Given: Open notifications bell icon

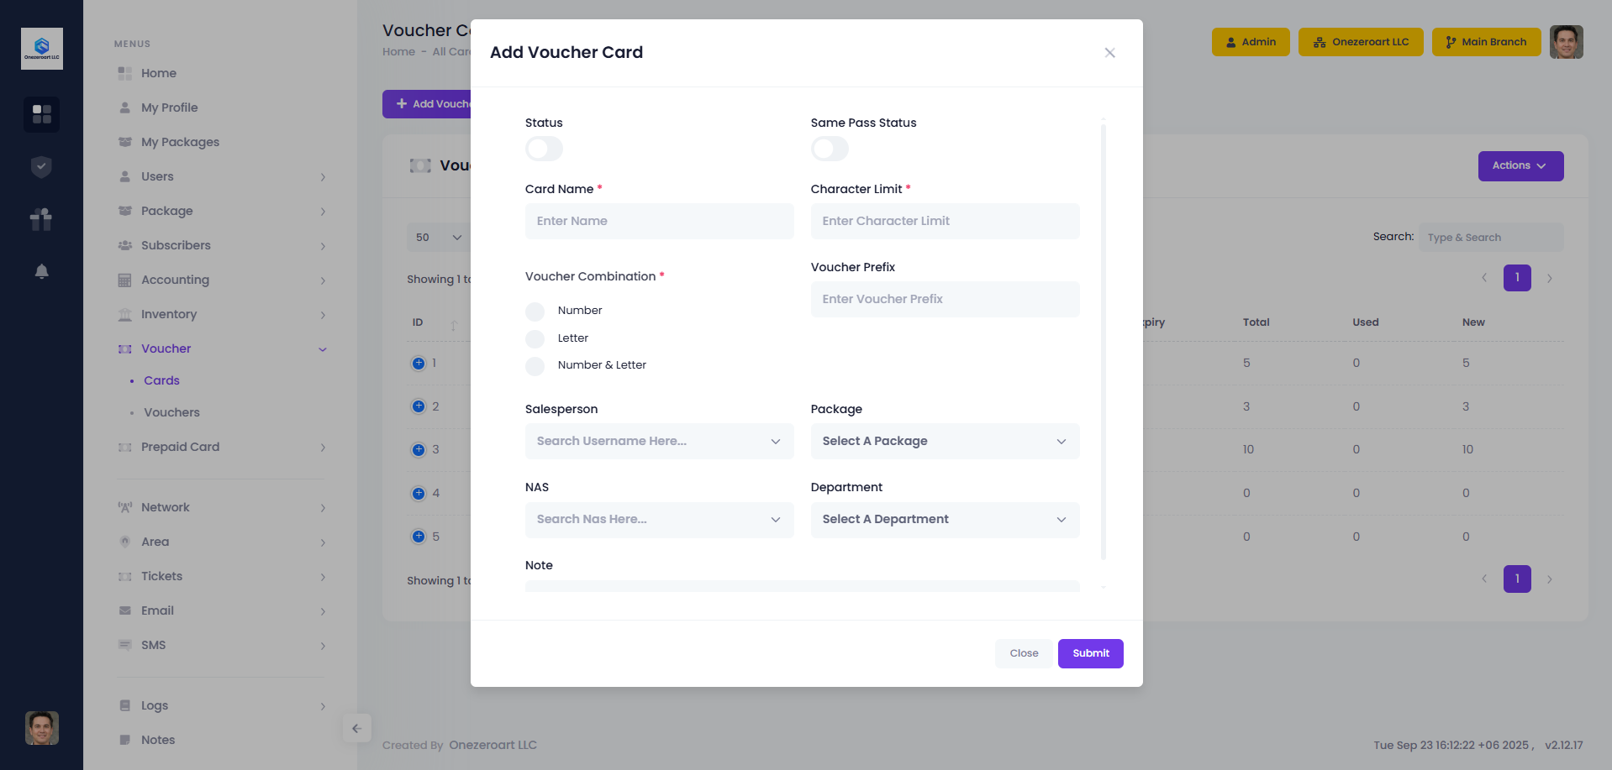Looking at the screenshot, I should pyautogui.click(x=41, y=271).
